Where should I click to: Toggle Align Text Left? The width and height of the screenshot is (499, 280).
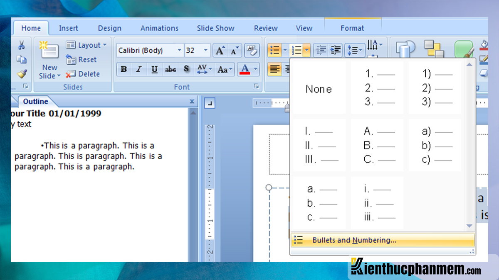tap(274, 69)
